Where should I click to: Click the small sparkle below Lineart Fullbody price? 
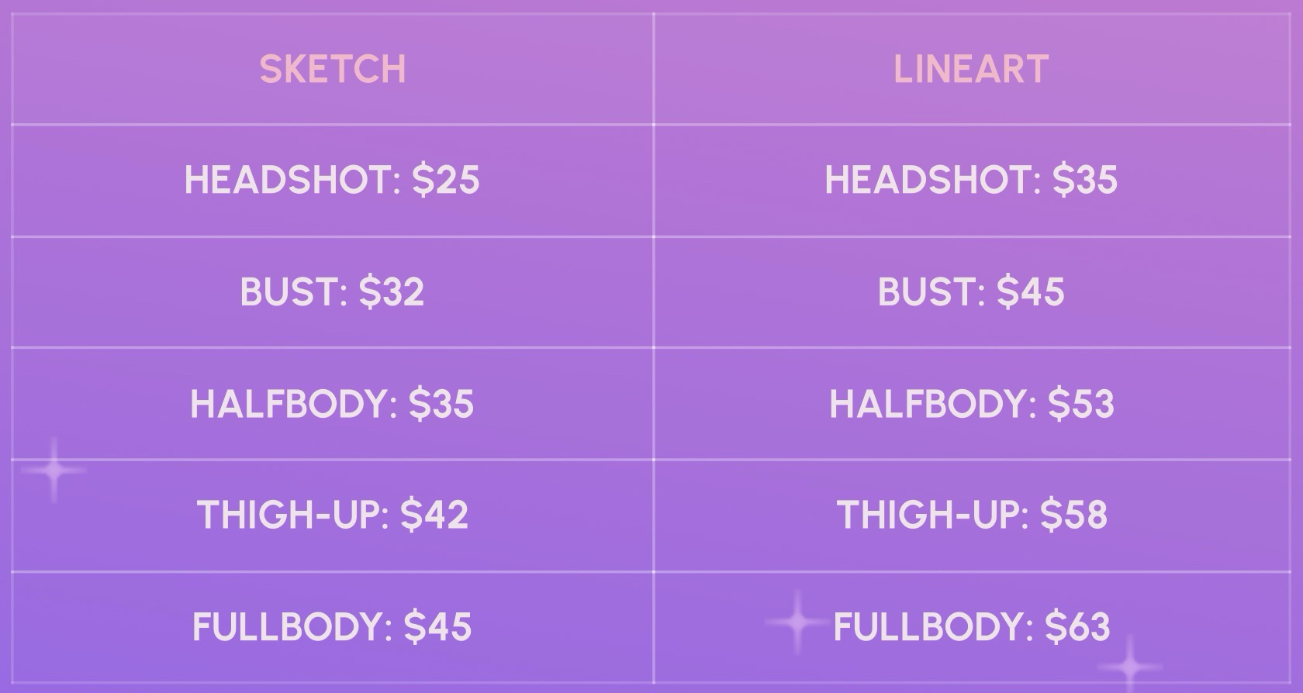tap(1129, 665)
